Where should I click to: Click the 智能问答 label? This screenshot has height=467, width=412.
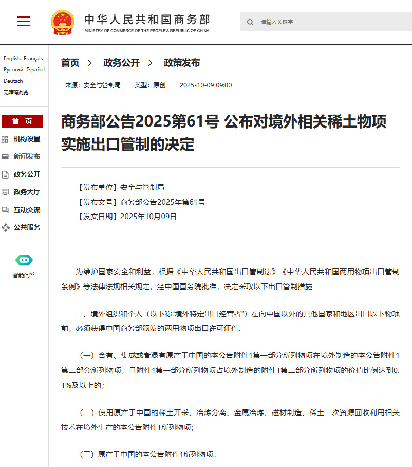coord(24,275)
